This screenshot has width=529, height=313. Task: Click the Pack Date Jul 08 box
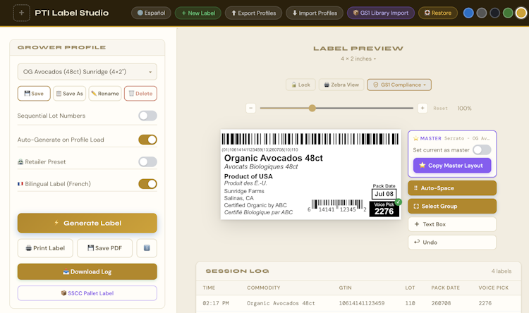384,194
